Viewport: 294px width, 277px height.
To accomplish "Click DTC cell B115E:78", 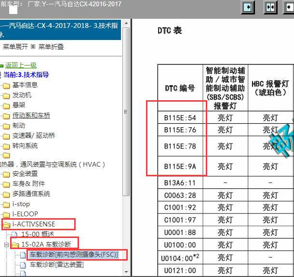I will click(x=180, y=146).
